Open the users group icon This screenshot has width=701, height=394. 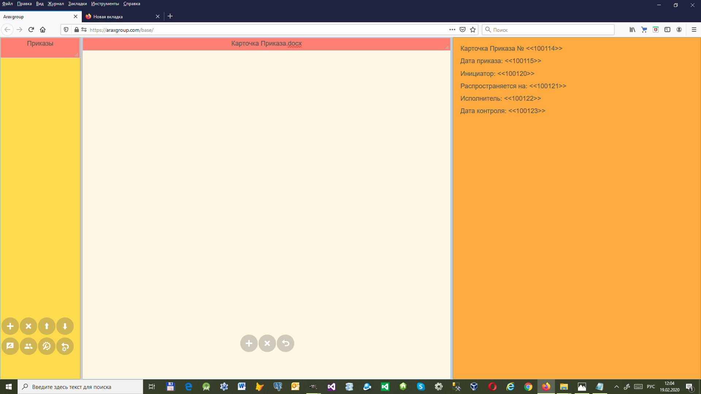point(28,346)
